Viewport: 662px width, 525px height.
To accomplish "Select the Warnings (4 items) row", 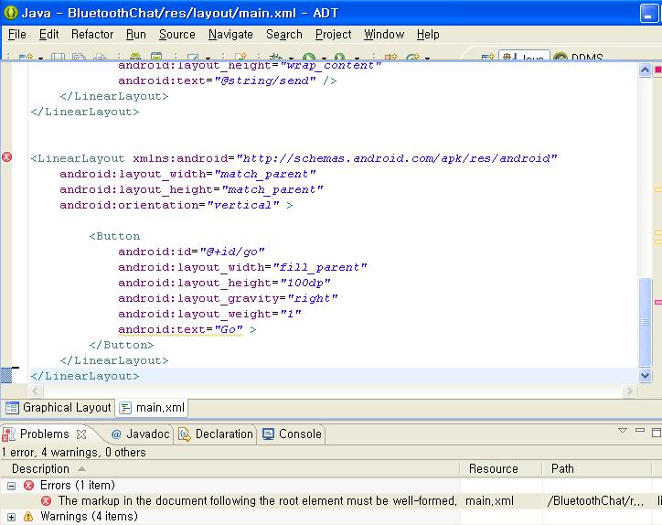I will (331, 517).
